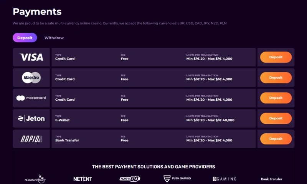Switch to the Withdraw tab
This screenshot has height=184, width=307.
[54, 38]
